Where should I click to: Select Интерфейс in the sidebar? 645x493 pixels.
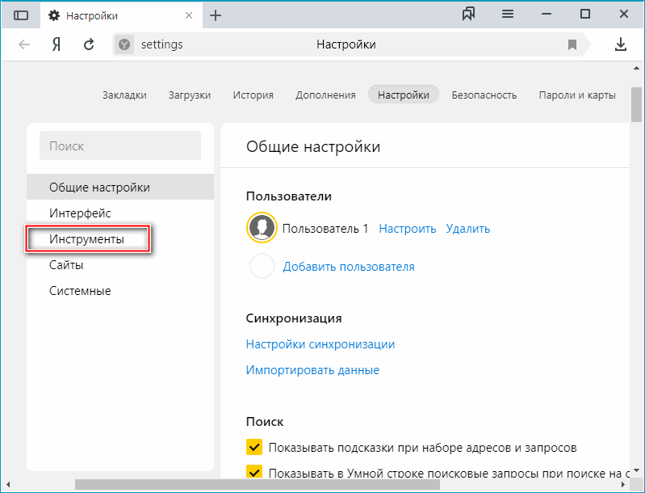tap(120, 213)
